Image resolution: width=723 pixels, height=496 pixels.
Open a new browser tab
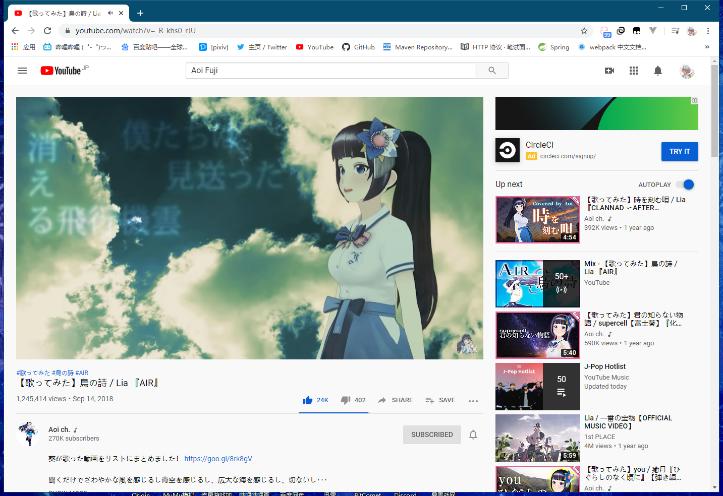point(140,13)
